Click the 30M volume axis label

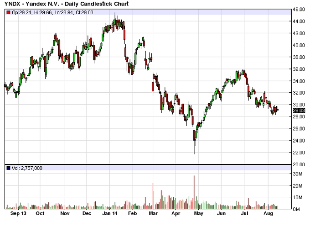(298, 174)
